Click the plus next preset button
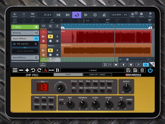This screenshot has height=124, width=165. click(x=27, y=70)
